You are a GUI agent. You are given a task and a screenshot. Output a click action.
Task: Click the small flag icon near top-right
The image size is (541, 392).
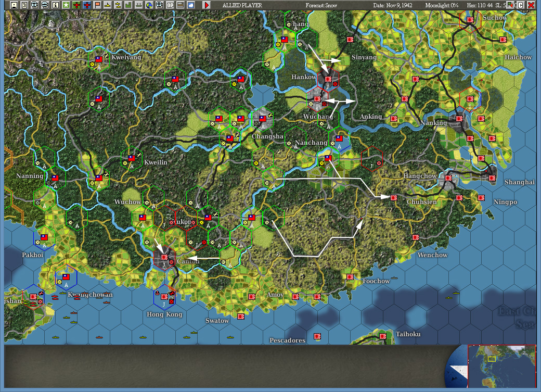(510, 5)
